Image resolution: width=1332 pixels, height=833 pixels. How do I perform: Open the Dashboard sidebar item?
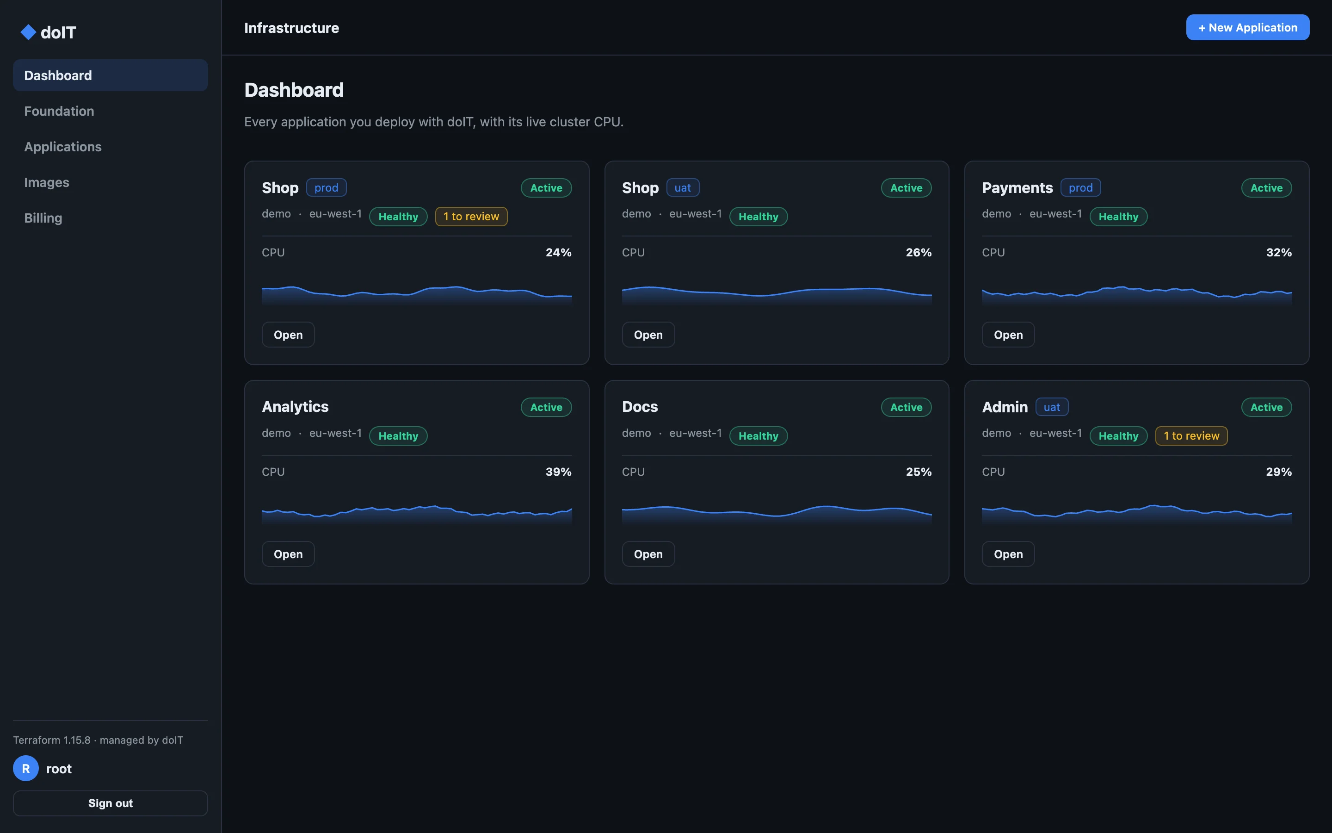pos(110,75)
